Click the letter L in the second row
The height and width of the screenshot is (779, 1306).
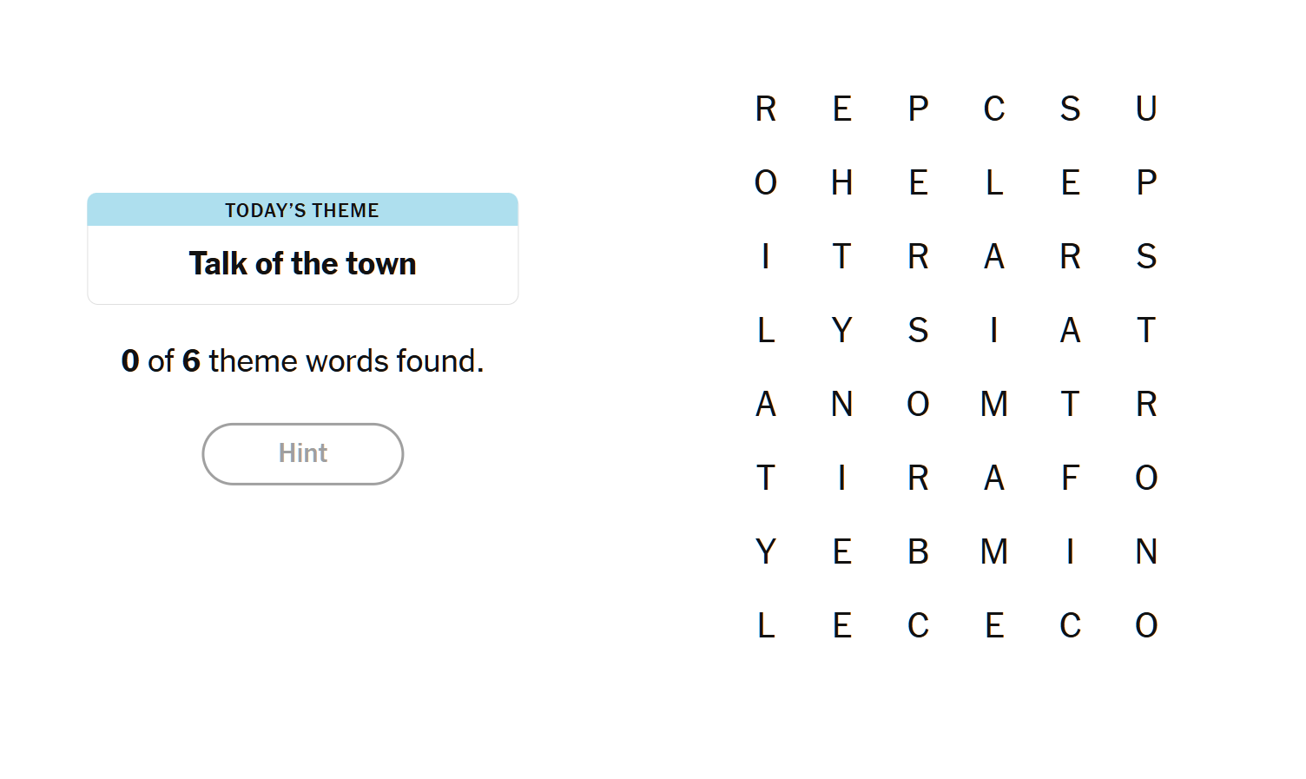coord(994,182)
